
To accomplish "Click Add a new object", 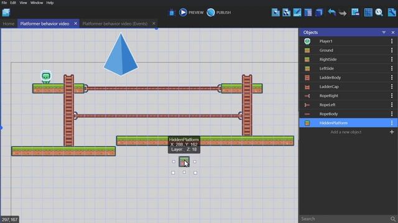I will [x=346, y=132].
